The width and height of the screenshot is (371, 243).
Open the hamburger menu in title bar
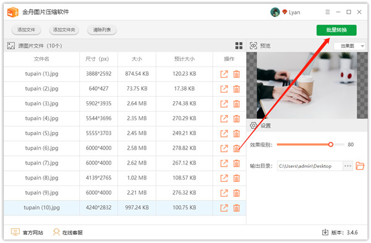pos(328,12)
